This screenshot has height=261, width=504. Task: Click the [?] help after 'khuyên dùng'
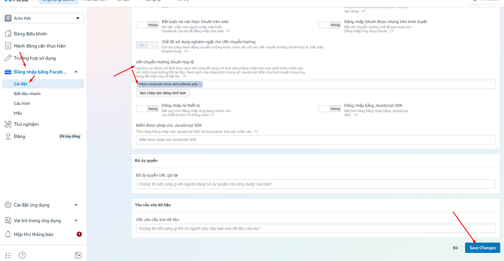[186, 51]
